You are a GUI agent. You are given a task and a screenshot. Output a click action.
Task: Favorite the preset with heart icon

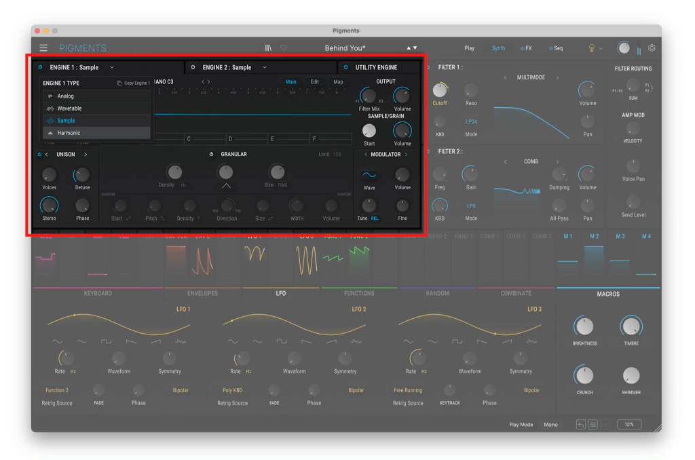tap(283, 48)
